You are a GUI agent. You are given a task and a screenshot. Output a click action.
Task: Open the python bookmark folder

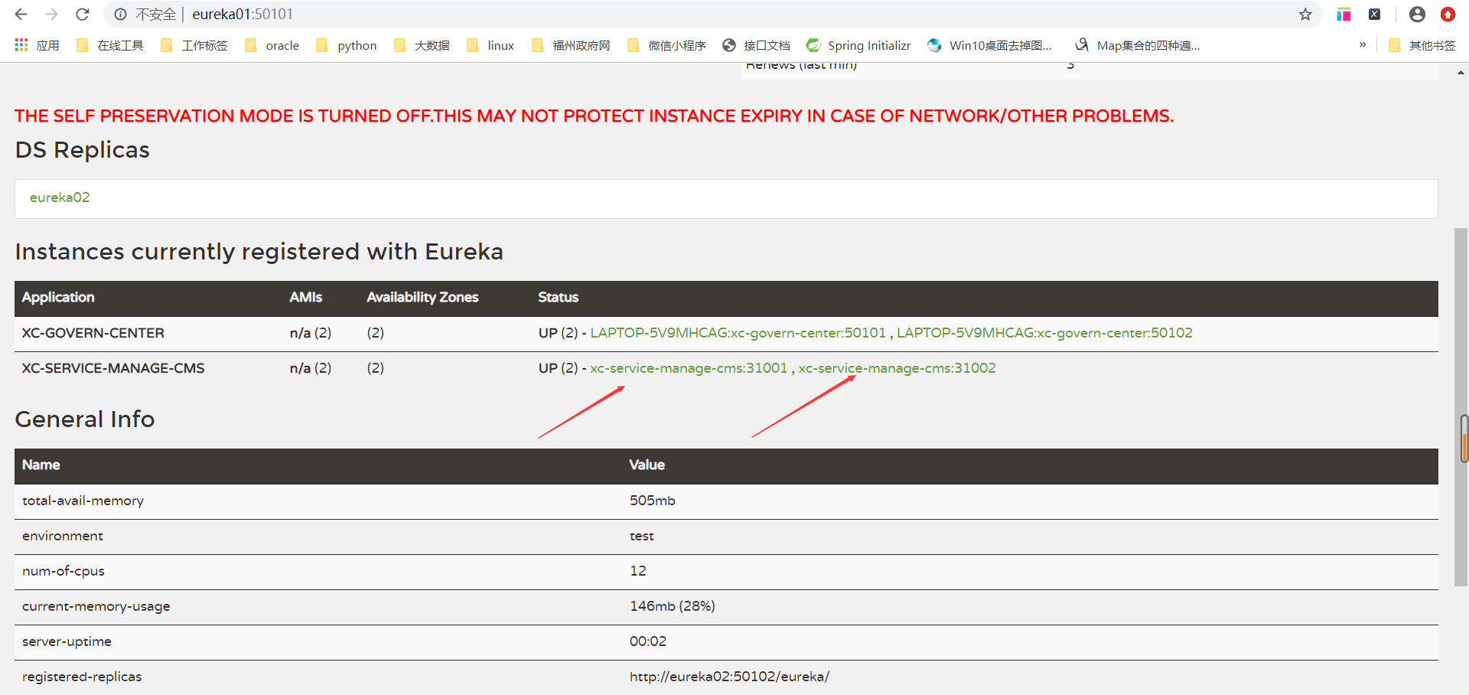click(347, 45)
